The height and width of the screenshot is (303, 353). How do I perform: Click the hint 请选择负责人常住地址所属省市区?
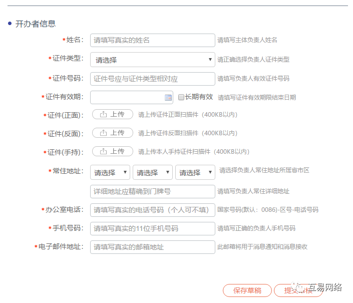coord(264,170)
